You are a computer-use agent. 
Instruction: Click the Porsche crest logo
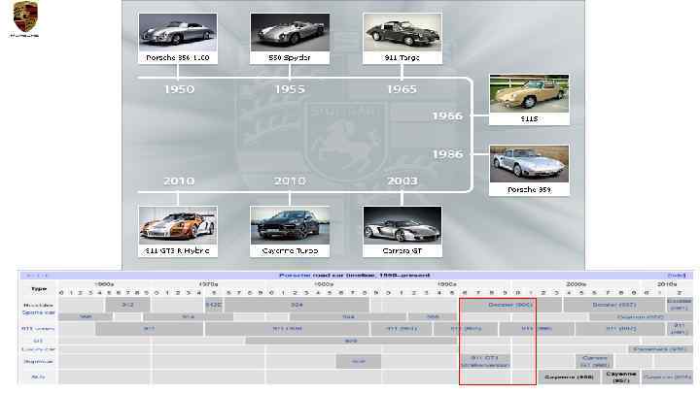click(24, 18)
